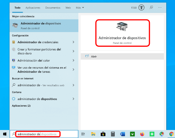Expand Ver uso de recursos arrow

73,70
